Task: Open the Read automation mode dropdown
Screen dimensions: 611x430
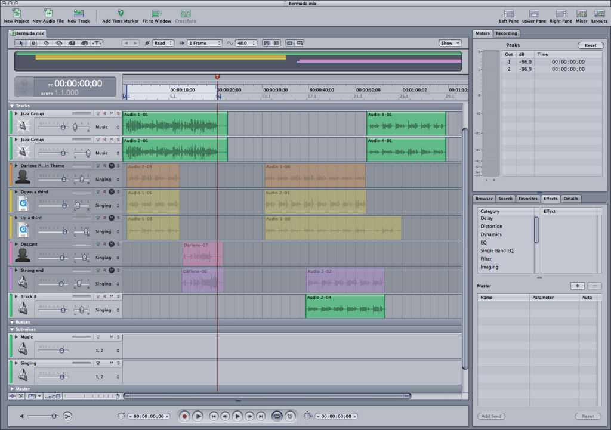Action: 163,43
